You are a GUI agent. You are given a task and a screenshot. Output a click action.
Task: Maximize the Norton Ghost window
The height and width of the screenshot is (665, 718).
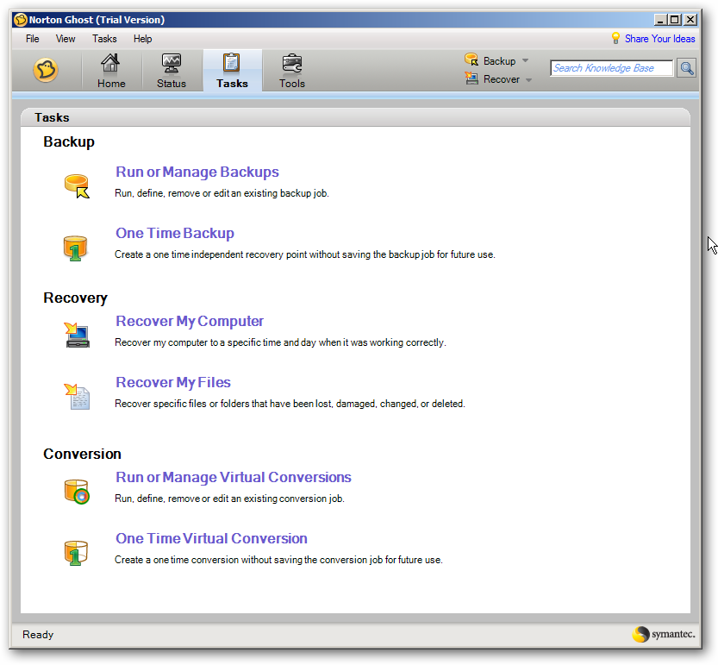point(675,20)
